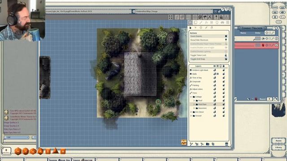Open the layers tab in image panel
Screen dimensions: 287x161
coord(196,22)
